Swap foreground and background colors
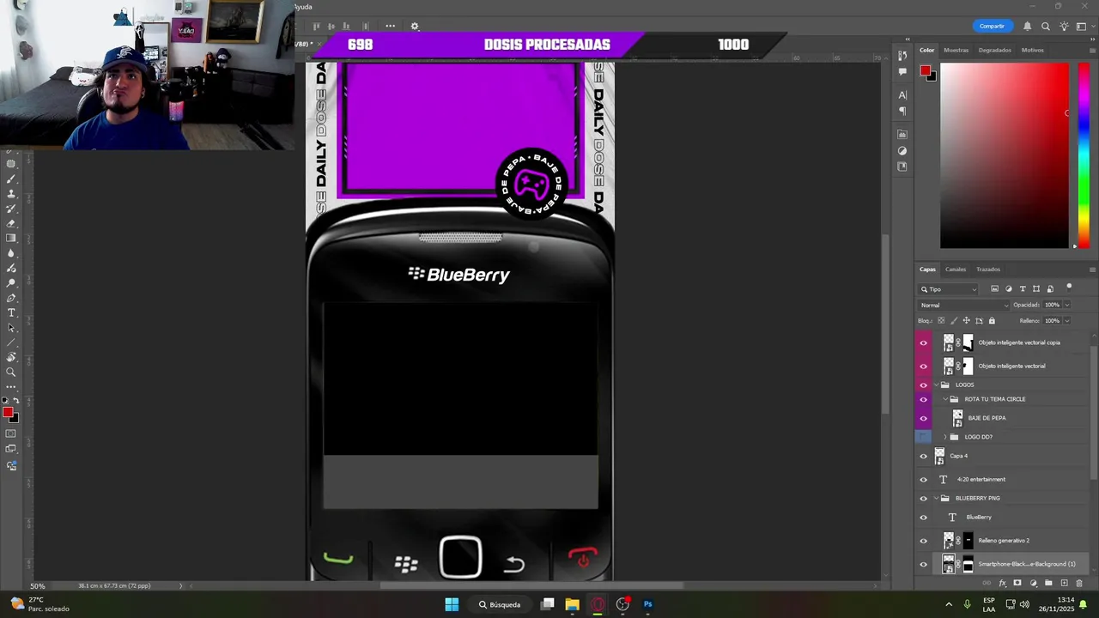 click(15, 401)
